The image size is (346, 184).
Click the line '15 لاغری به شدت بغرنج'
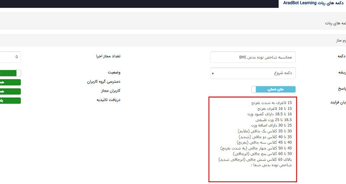(272, 103)
